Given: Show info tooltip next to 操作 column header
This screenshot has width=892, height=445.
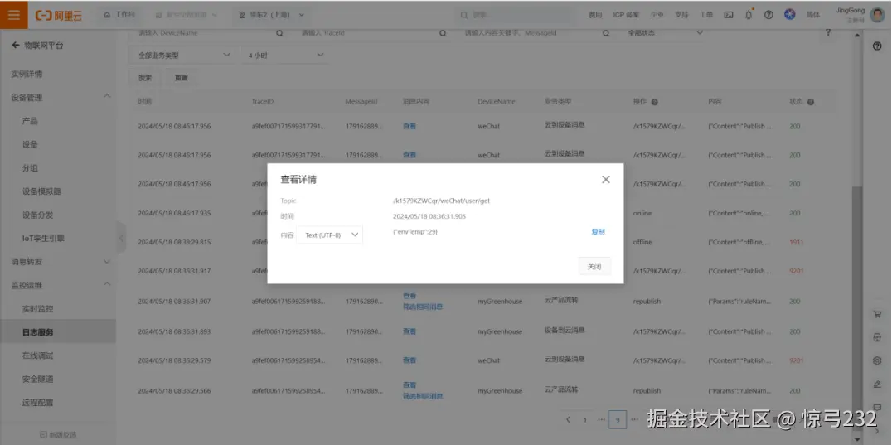Looking at the screenshot, I should coord(655,102).
